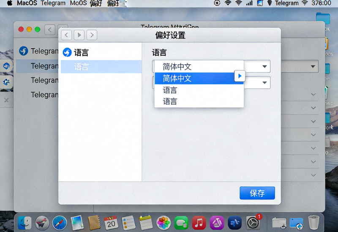338x232 pixels.
Task: Click the back button in Telegram back window
Action: pos(50,30)
